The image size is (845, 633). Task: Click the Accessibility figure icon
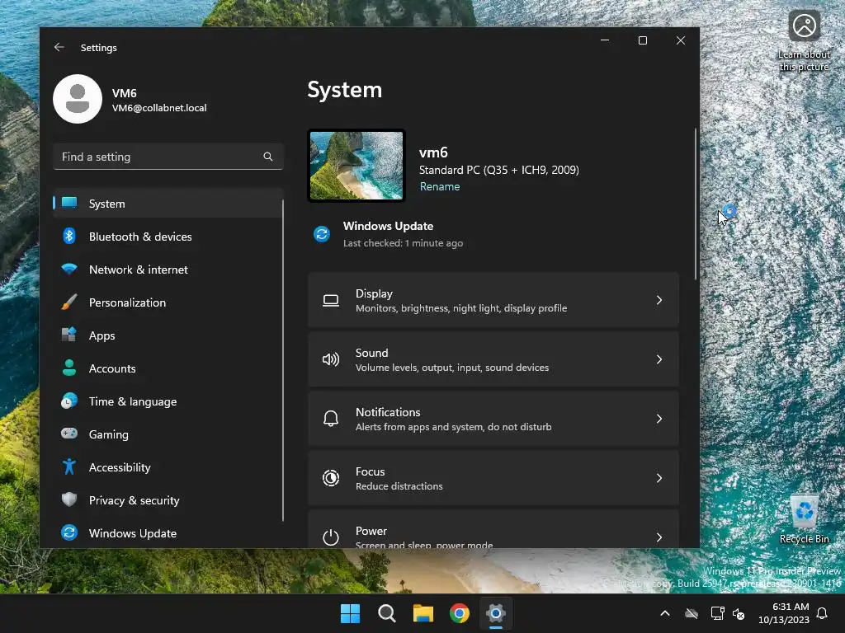pyautogui.click(x=69, y=467)
